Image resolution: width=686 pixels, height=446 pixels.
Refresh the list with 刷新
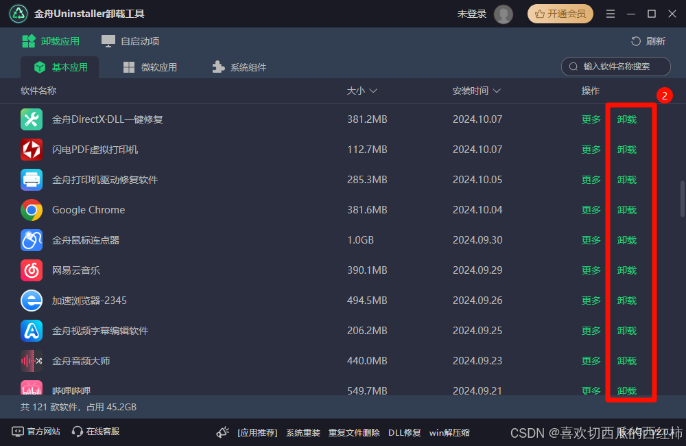click(648, 41)
